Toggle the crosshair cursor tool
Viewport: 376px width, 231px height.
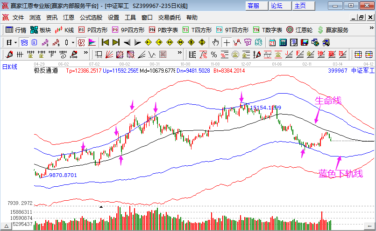(x=227, y=42)
